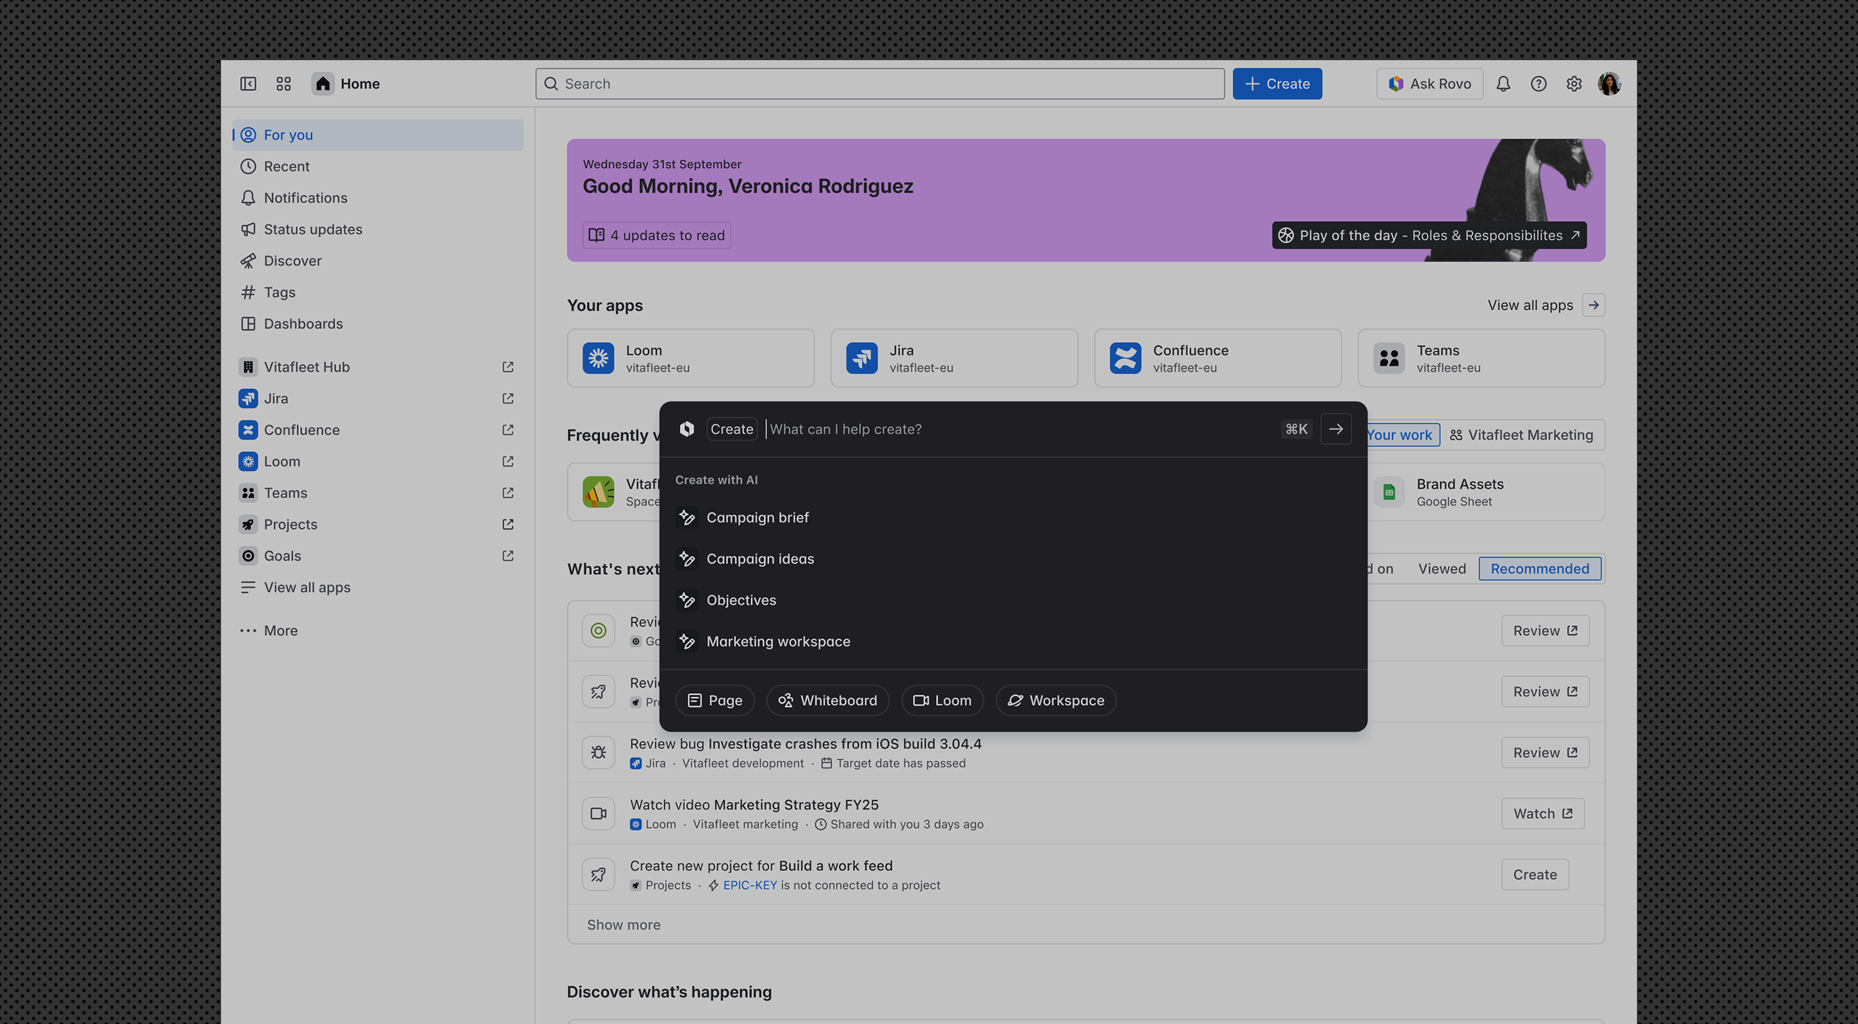Create a new Page
Screen dimensions: 1858x1024
coord(714,700)
